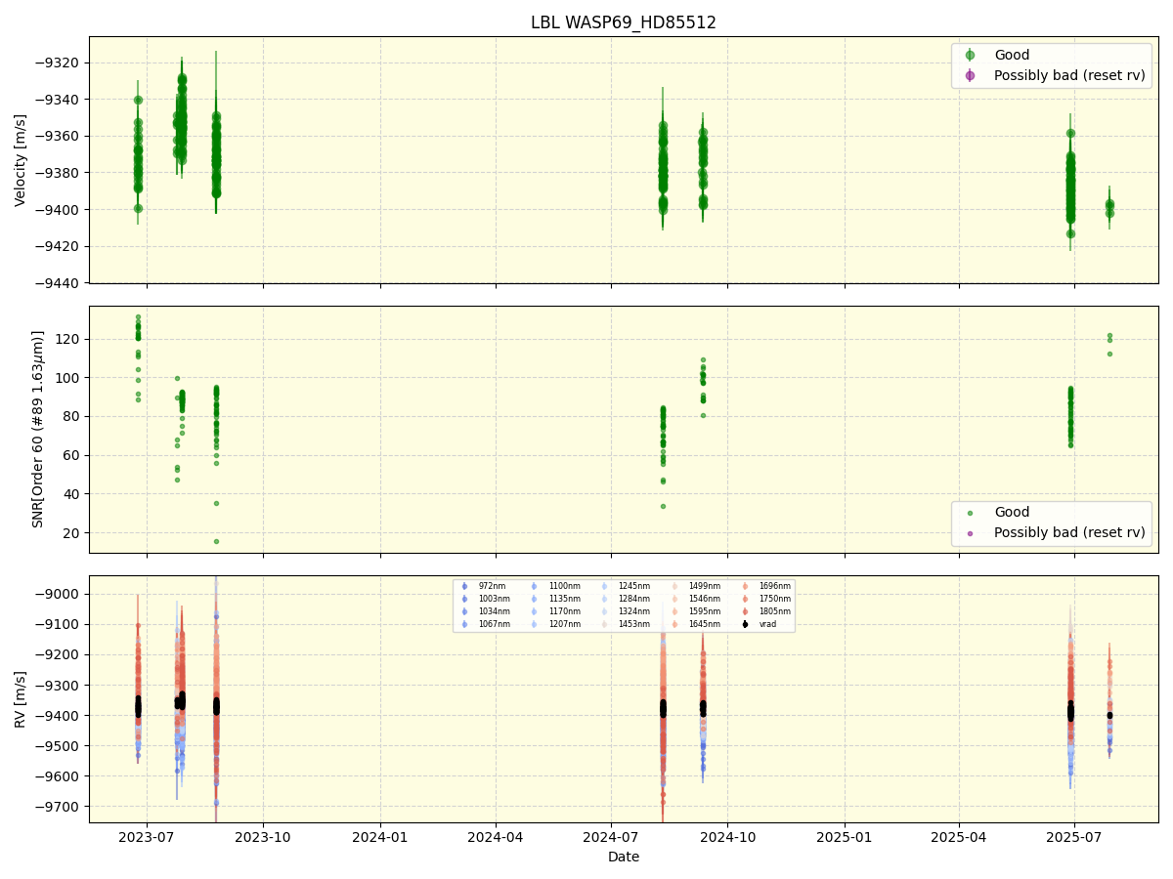Click the lowest SNR point near 15
The width and height of the screenshot is (1173, 879).
(x=216, y=541)
